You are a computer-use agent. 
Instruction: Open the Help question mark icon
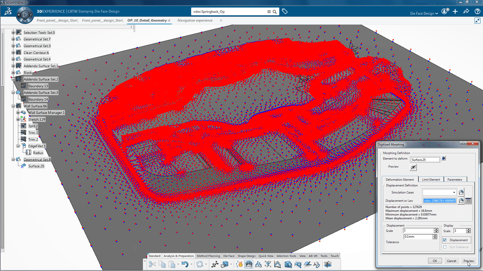476,12
